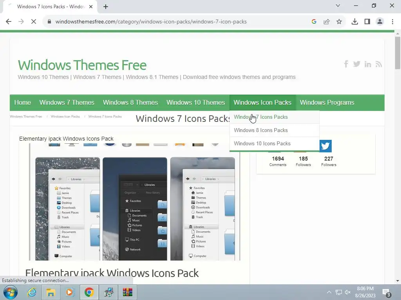Open the Chrome three-dot menu
The height and width of the screenshot is (300, 401).
click(392, 22)
